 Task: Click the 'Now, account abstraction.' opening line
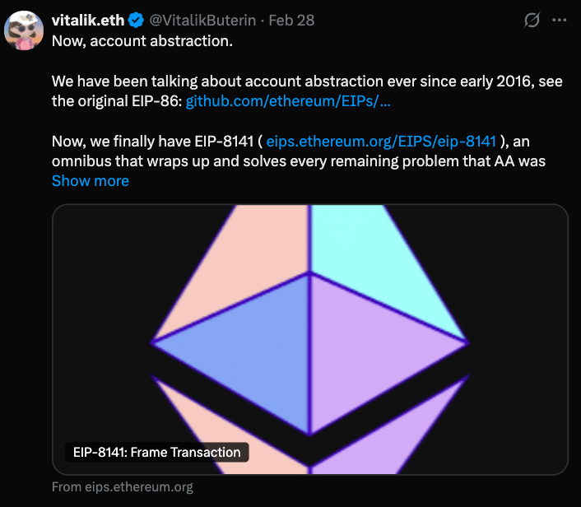click(142, 40)
